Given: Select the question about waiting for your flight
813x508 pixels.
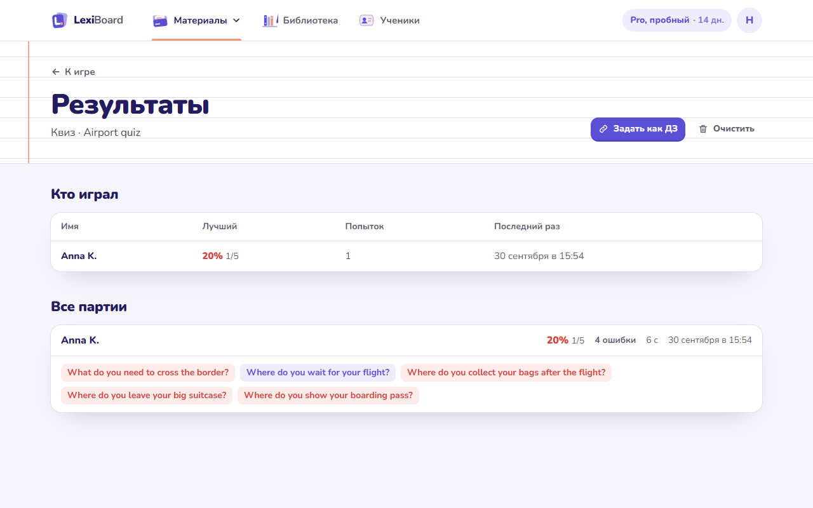Looking at the screenshot, I should (x=318, y=373).
